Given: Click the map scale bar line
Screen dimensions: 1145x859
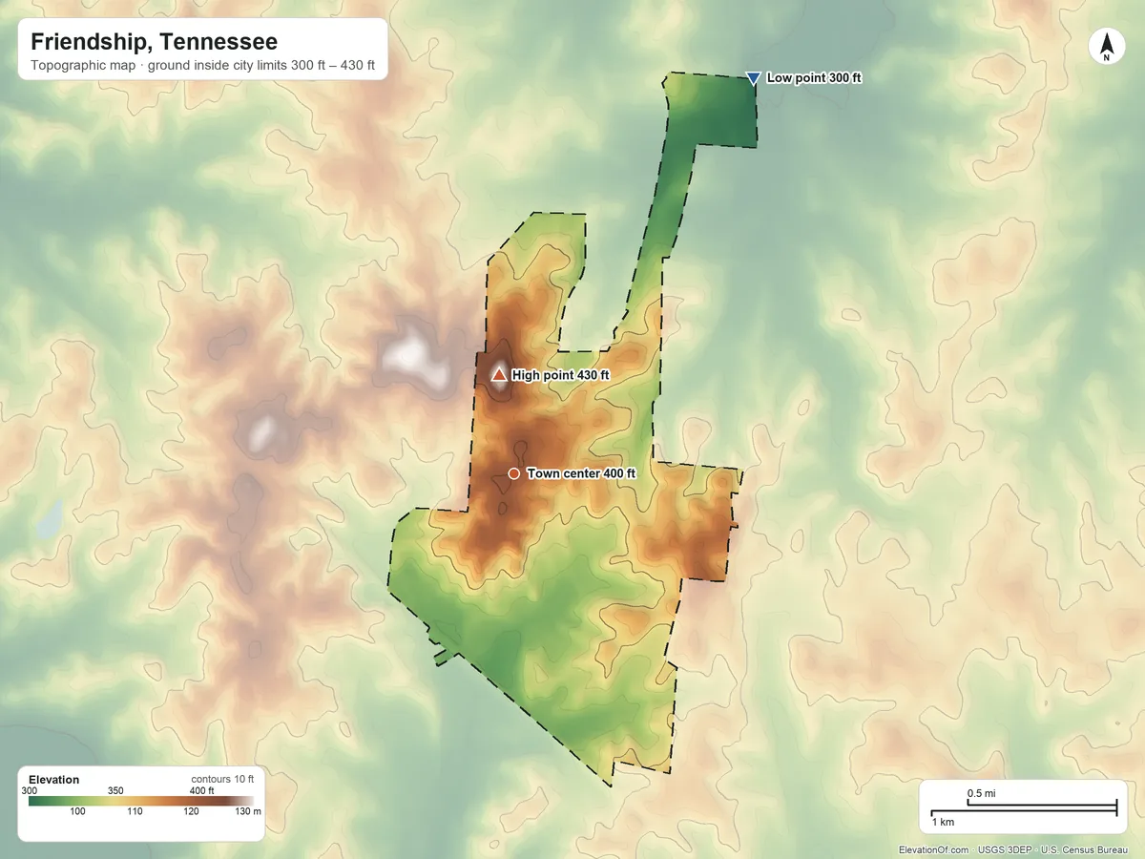Looking at the screenshot, I should click(x=1024, y=808).
